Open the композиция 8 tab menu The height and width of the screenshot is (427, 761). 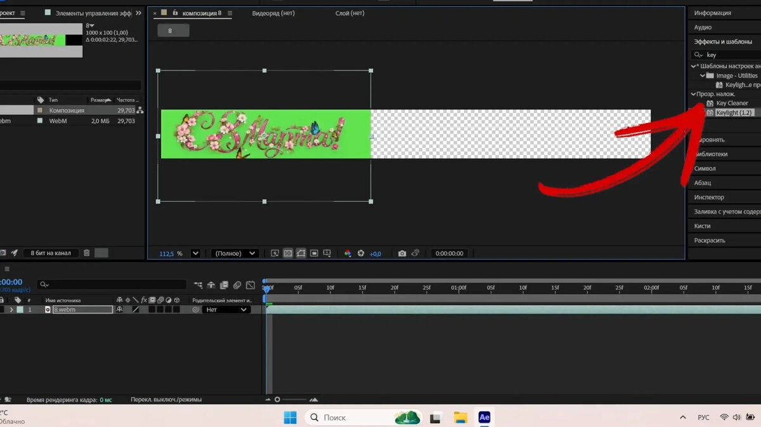pos(230,13)
